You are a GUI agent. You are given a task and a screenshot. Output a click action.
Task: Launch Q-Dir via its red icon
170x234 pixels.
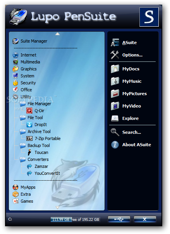(29, 111)
